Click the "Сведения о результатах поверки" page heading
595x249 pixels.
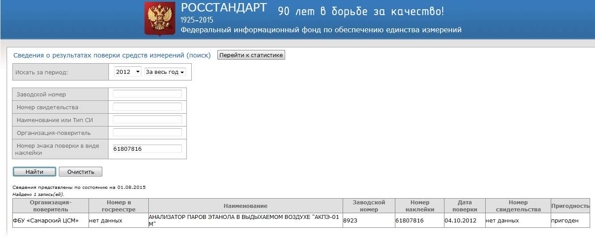(x=112, y=55)
